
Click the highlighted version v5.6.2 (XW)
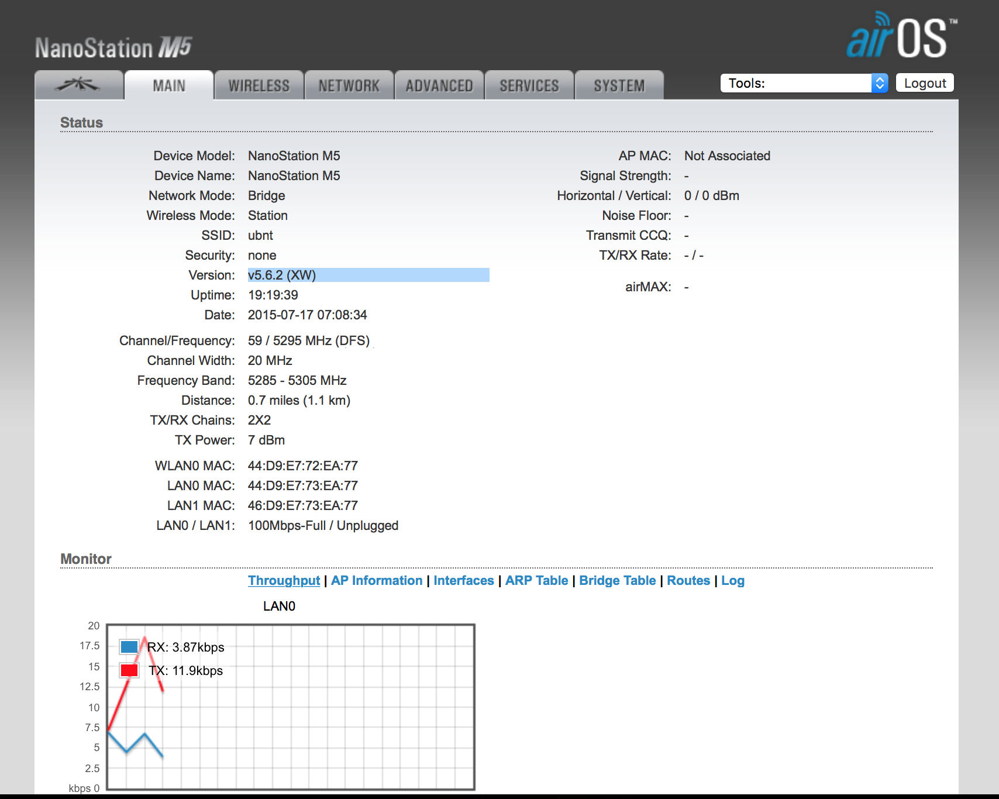tap(282, 275)
